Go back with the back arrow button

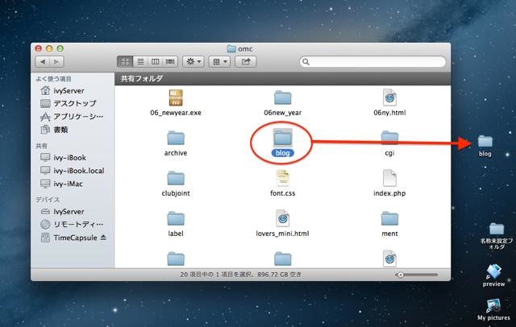(40, 61)
